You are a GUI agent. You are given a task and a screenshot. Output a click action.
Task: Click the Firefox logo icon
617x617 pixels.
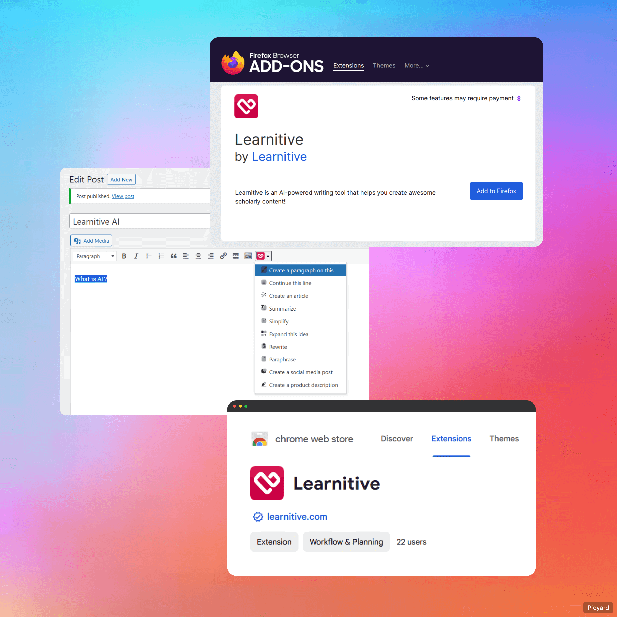click(x=233, y=63)
